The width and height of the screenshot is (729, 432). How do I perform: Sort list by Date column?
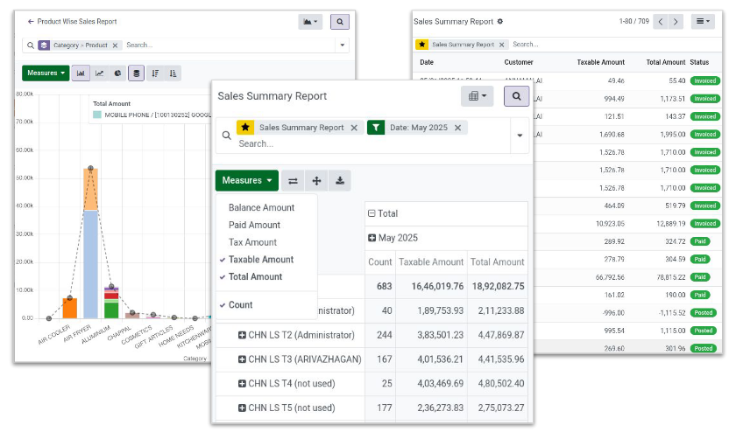click(427, 62)
